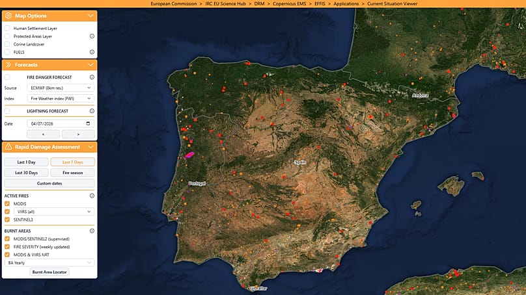Click the Portugal map label
Screen dimensions: 526x295
(x=197, y=183)
